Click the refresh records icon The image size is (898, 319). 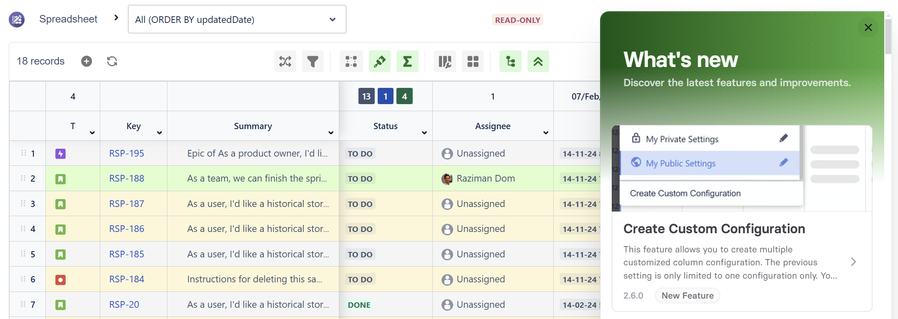[x=112, y=61]
